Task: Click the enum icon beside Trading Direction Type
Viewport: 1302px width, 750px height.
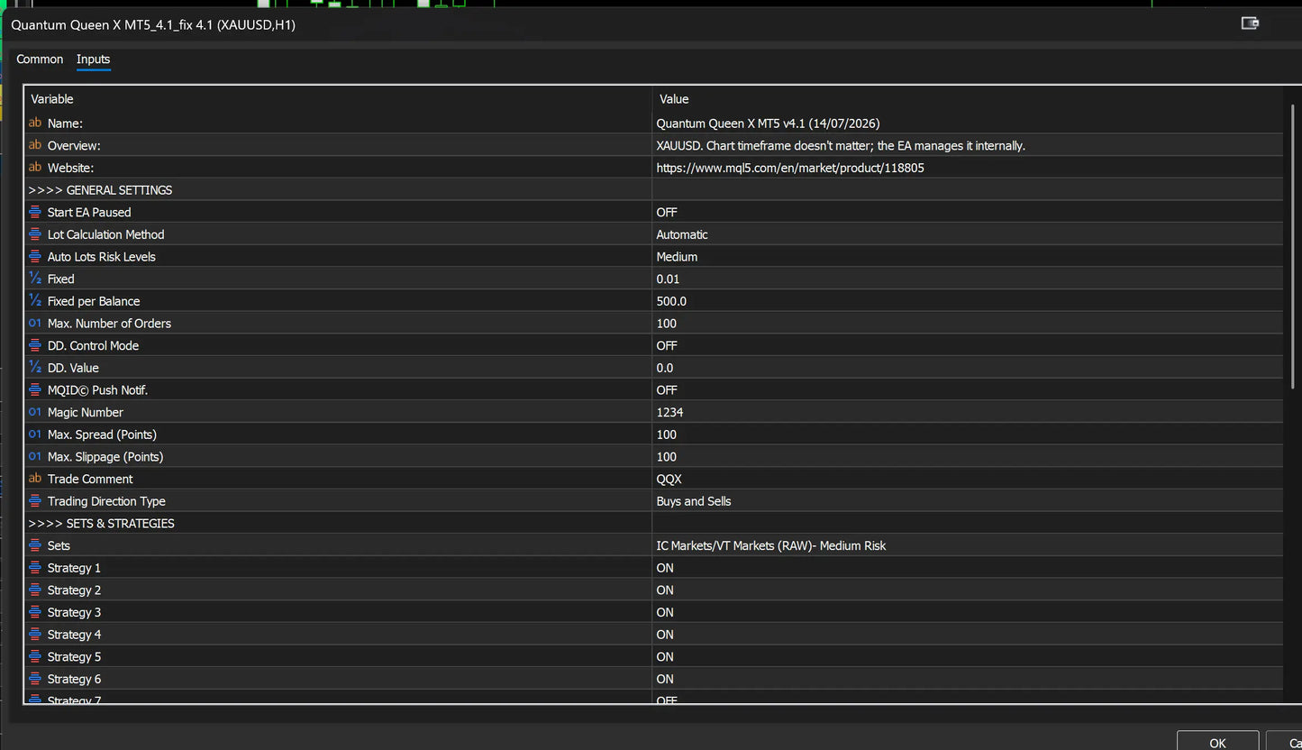Action: (x=35, y=500)
